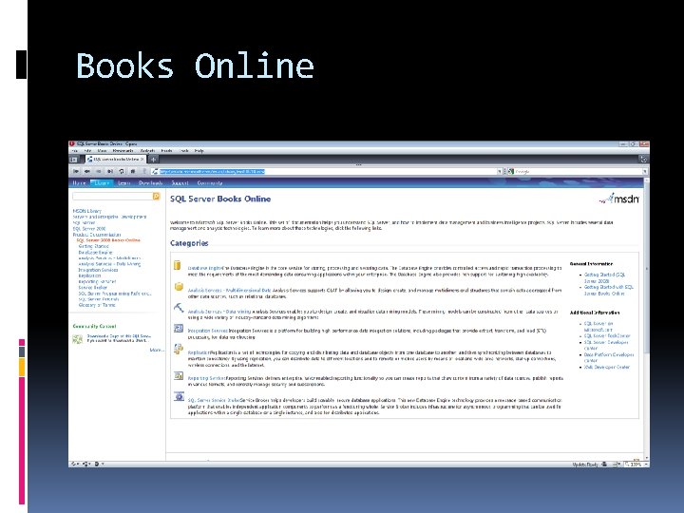The width and height of the screenshot is (684, 513).
Task: Open SQL Server 2008 Books Online tree item
Action: (108, 240)
